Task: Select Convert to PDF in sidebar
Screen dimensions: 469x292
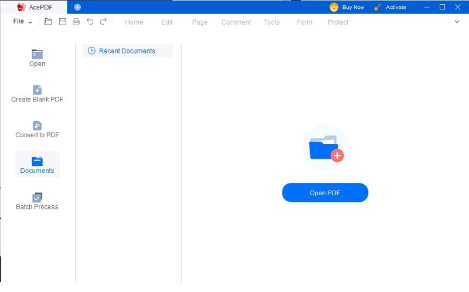Action: (x=37, y=130)
